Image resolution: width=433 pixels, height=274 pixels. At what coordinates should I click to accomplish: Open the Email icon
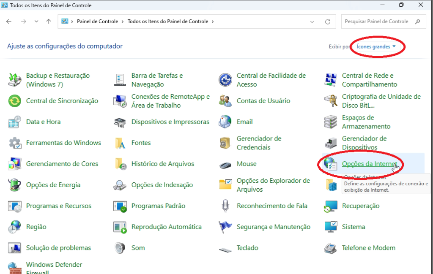225,122
